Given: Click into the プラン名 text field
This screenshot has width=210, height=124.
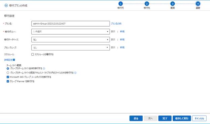Looking at the screenshot, I should pyautogui.click(x=71, y=24).
